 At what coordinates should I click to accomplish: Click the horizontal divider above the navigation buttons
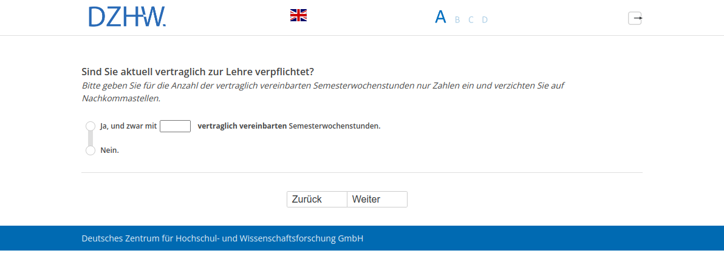coord(361,173)
